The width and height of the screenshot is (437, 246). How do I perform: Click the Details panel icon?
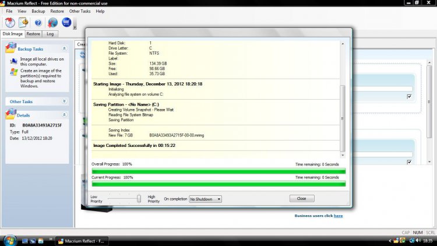[10, 114]
